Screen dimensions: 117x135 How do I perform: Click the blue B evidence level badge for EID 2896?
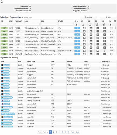point(77,41)
